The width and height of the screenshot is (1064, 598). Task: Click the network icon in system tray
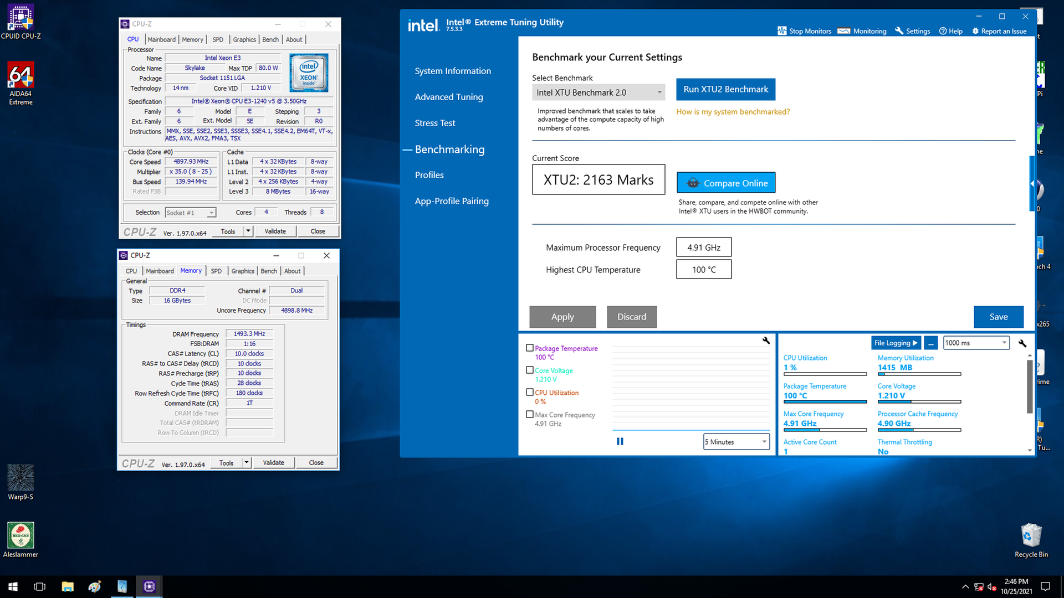tap(979, 587)
